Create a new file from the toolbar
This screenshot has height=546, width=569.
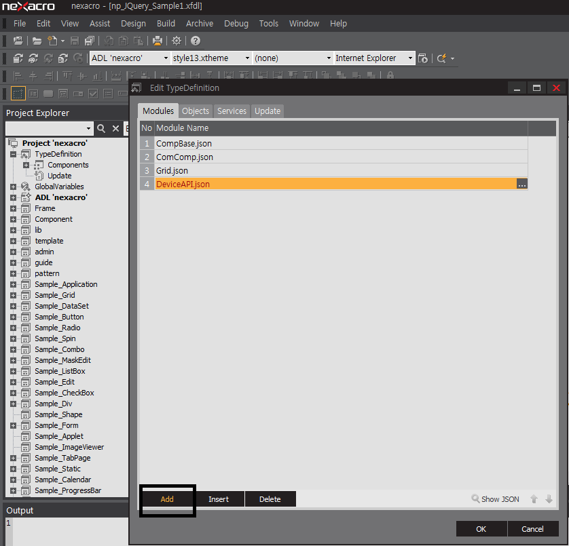52,41
